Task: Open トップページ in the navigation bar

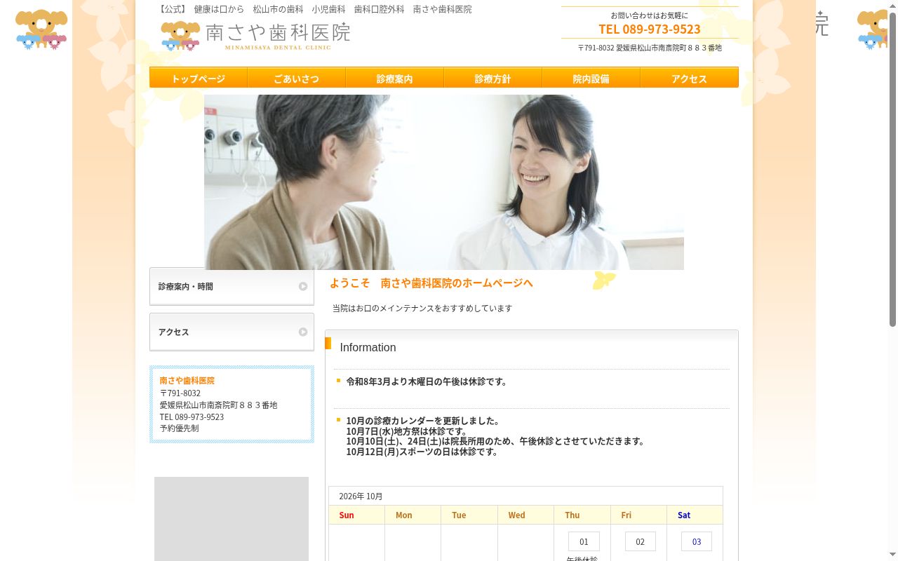Action: (199, 78)
